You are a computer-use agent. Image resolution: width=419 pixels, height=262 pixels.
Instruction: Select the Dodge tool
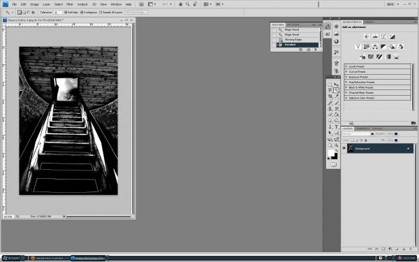[x=337, y=121]
